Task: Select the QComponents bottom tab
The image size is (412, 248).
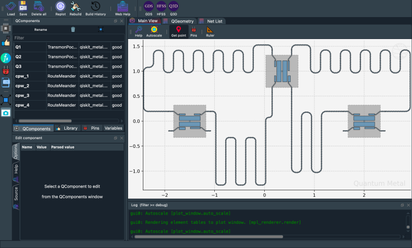Action: click(x=33, y=128)
